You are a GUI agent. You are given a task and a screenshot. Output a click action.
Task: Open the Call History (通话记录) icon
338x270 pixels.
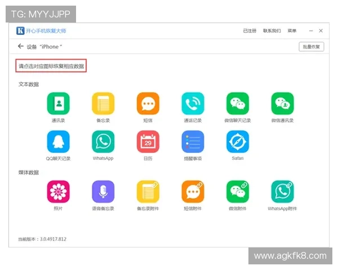pos(193,103)
